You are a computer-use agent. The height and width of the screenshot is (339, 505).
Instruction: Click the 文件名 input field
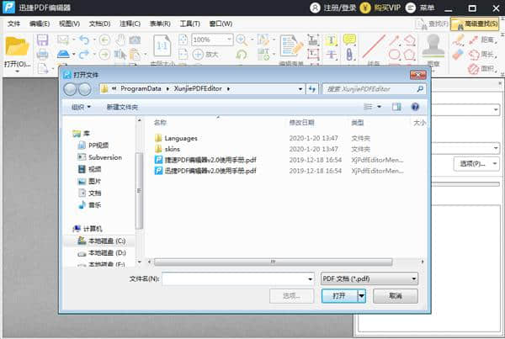(238, 278)
